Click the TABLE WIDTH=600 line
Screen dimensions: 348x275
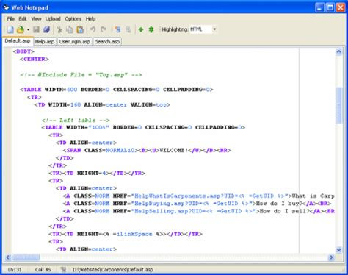pos(117,90)
